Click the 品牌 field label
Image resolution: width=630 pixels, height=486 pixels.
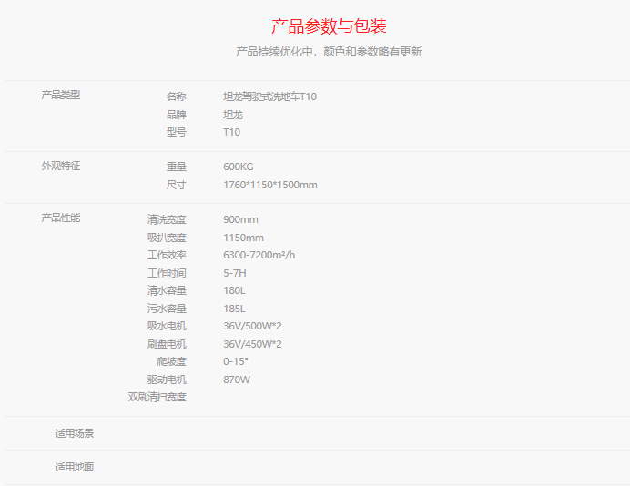(x=177, y=115)
